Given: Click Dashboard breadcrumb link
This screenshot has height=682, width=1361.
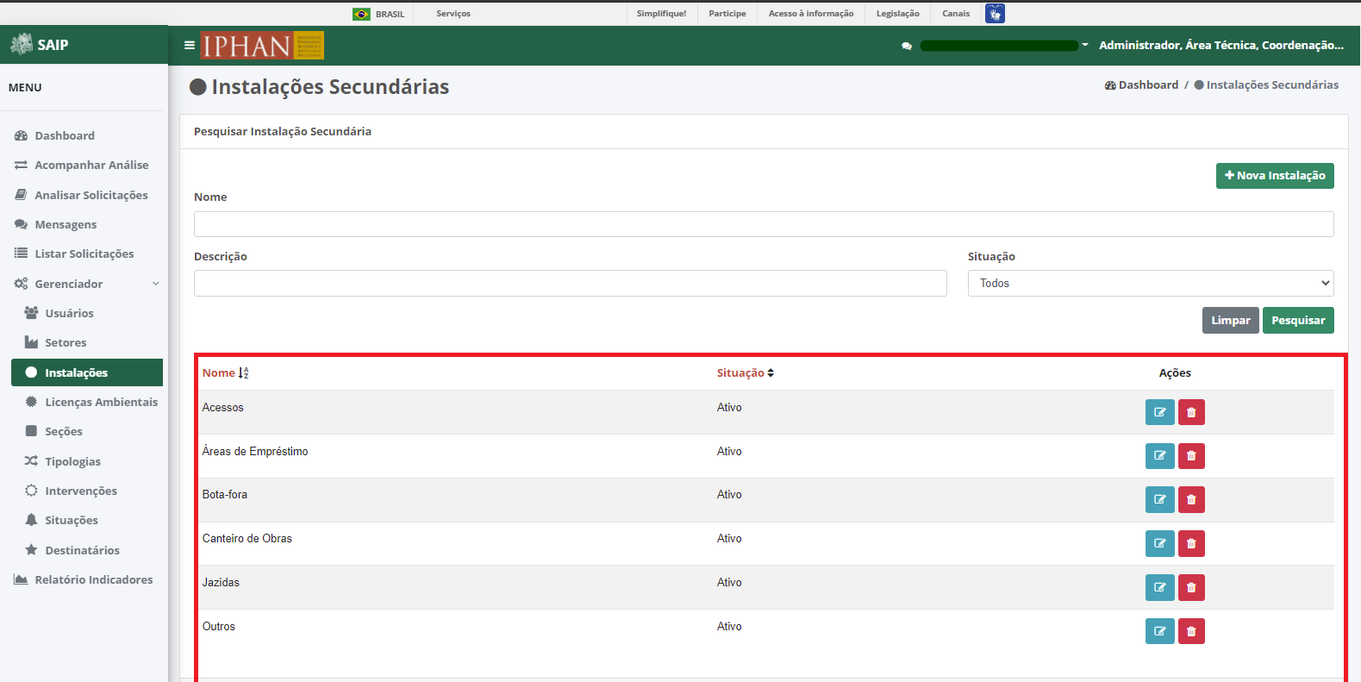Looking at the screenshot, I should point(1141,84).
